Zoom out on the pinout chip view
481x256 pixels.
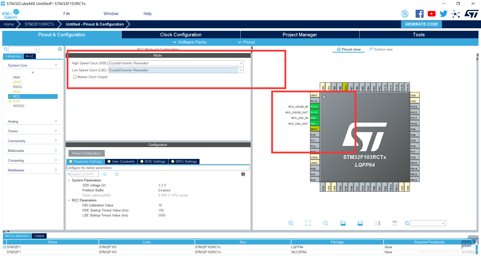coord(326,223)
